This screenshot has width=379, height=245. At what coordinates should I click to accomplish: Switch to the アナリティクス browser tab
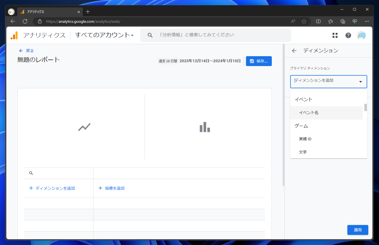coord(50,12)
